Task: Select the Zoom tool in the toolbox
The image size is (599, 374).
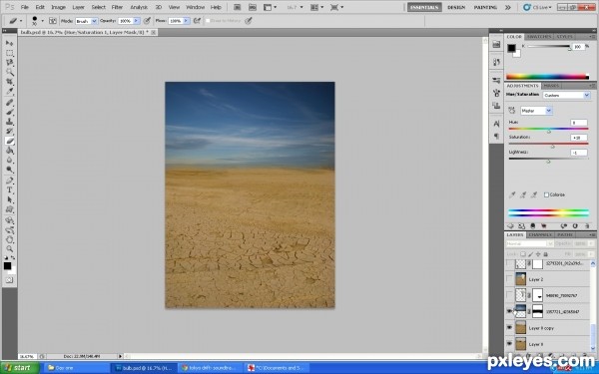Action: [10, 249]
